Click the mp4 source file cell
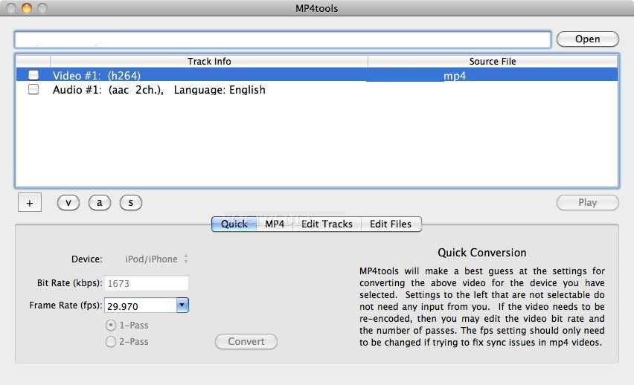 click(493, 75)
